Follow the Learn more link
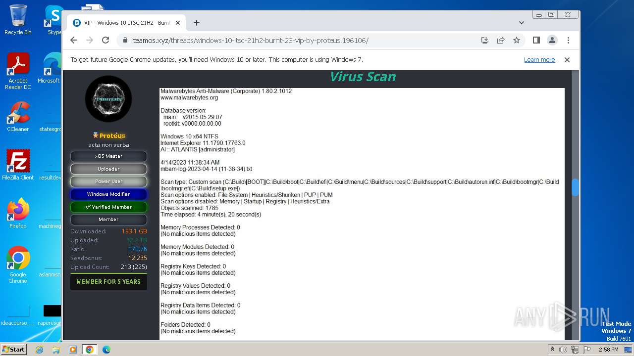Viewport: 634px width, 356px height. click(539, 60)
